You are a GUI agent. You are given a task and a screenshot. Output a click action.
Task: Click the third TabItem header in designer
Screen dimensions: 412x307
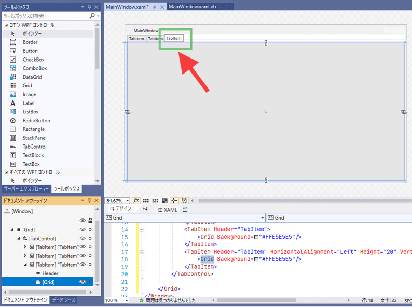click(173, 38)
